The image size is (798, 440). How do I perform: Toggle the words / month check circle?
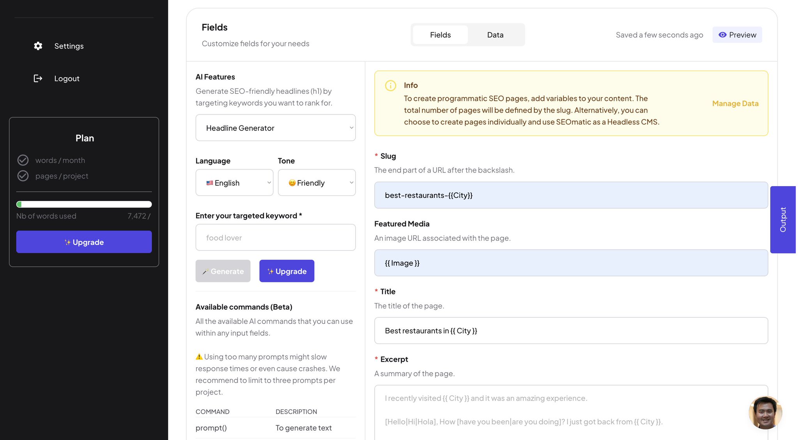pyautogui.click(x=23, y=160)
